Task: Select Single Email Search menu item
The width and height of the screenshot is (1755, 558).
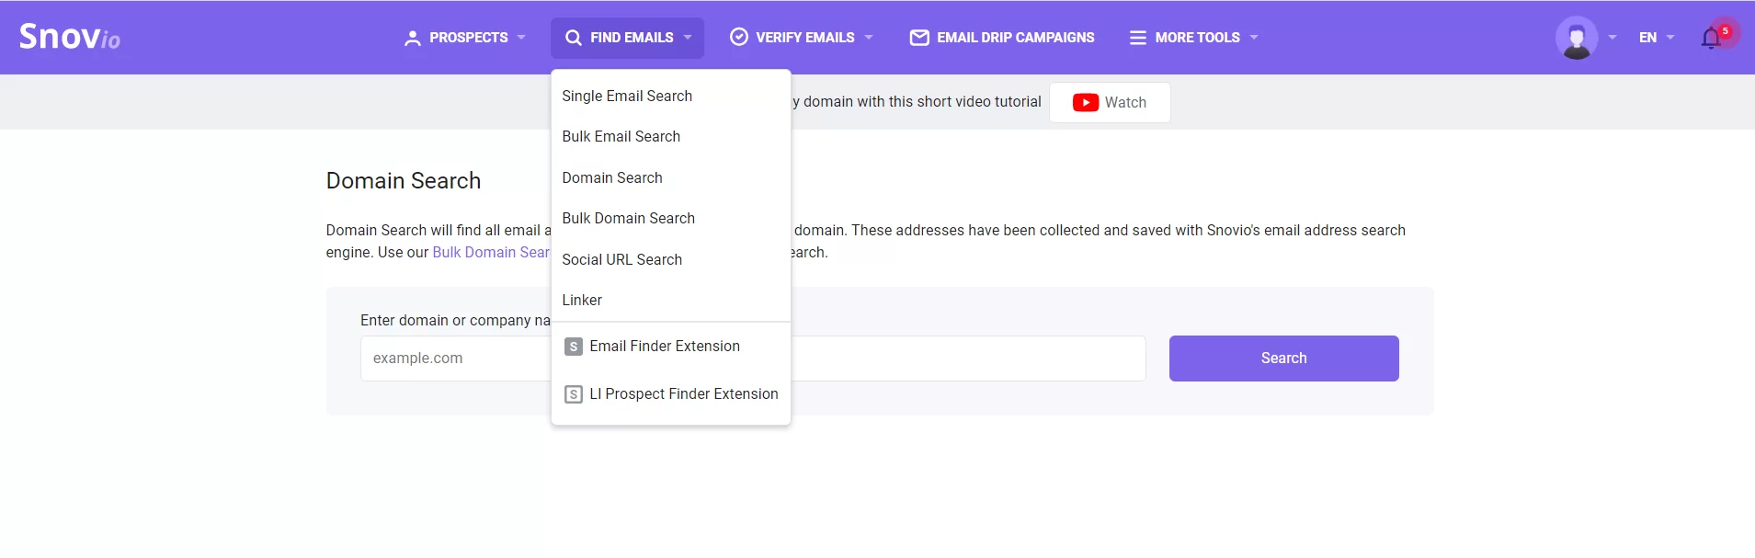Action: coord(627,97)
